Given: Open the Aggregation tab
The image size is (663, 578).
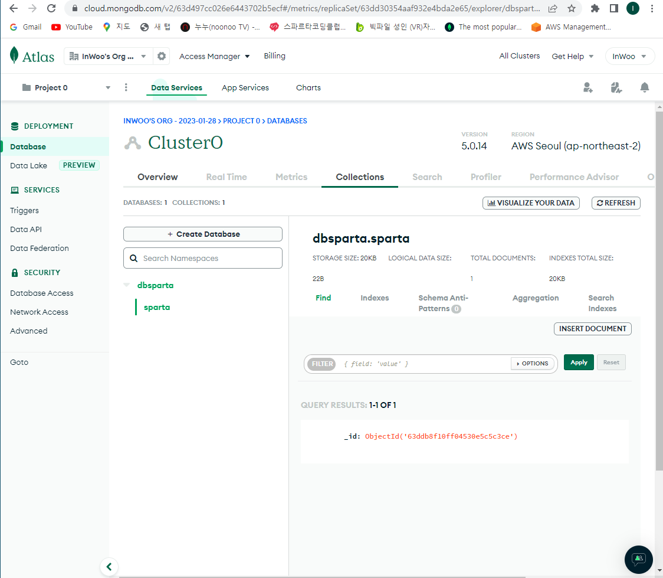Looking at the screenshot, I should tap(536, 298).
